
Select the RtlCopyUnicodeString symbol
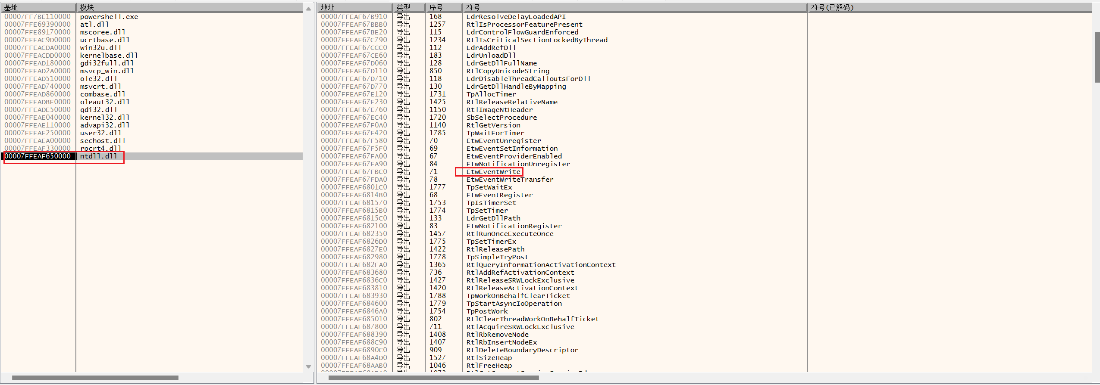(x=508, y=71)
